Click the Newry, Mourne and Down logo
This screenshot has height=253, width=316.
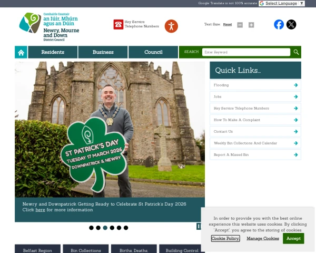click(49, 27)
